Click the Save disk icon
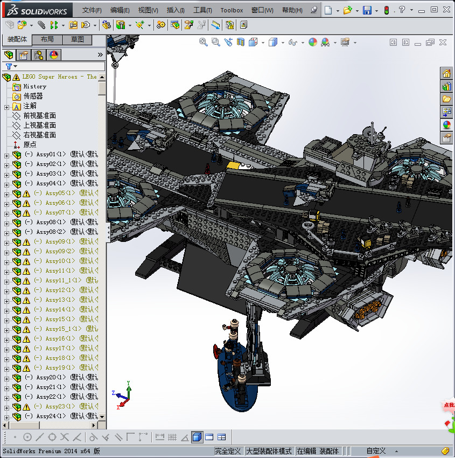The width and height of the screenshot is (455, 458). [367, 10]
